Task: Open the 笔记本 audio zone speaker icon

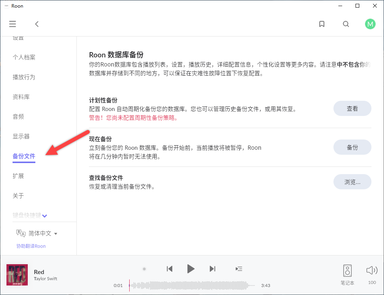Action: click(347, 271)
